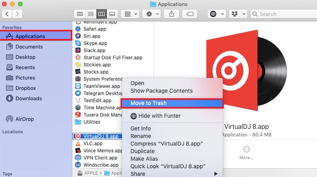
Task: Select Tuxera Disk Manager in the list
Action: [99, 115]
